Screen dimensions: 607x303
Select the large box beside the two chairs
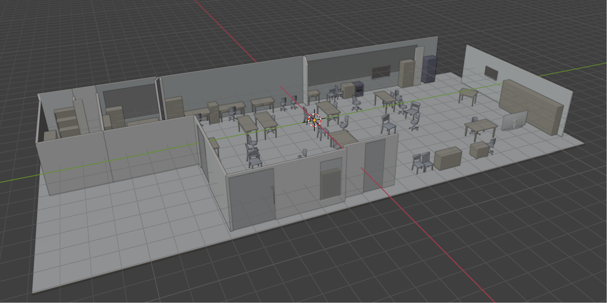(x=448, y=158)
